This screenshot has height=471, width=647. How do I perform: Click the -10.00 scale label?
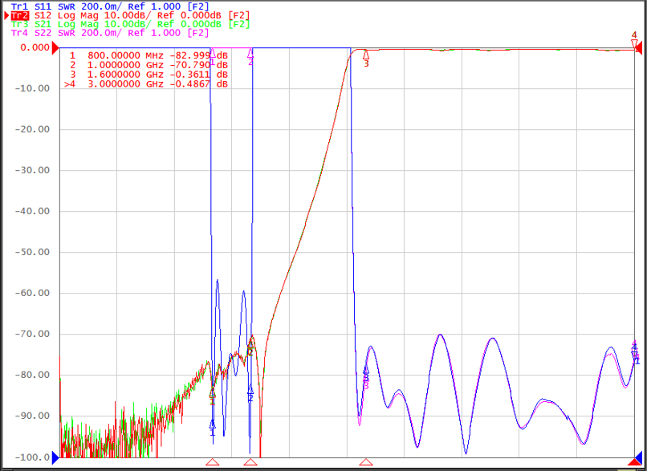pyautogui.click(x=32, y=88)
